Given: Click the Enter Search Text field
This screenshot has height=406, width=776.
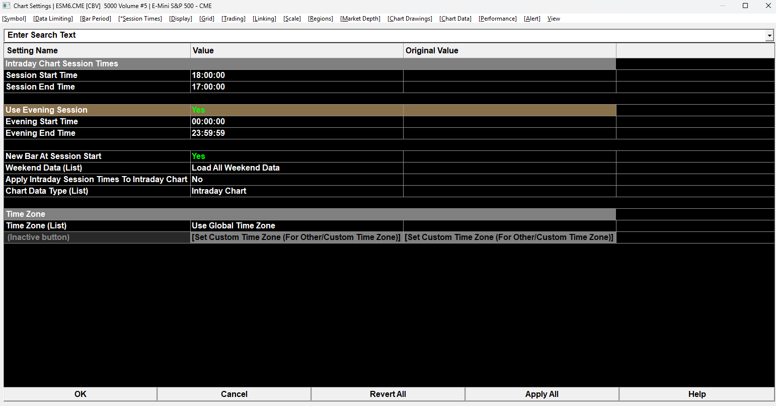Looking at the screenshot, I should point(384,35).
